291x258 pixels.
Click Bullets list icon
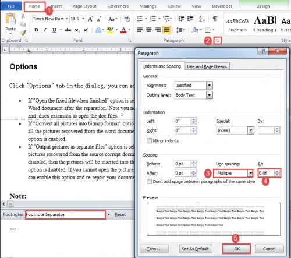[140, 19]
